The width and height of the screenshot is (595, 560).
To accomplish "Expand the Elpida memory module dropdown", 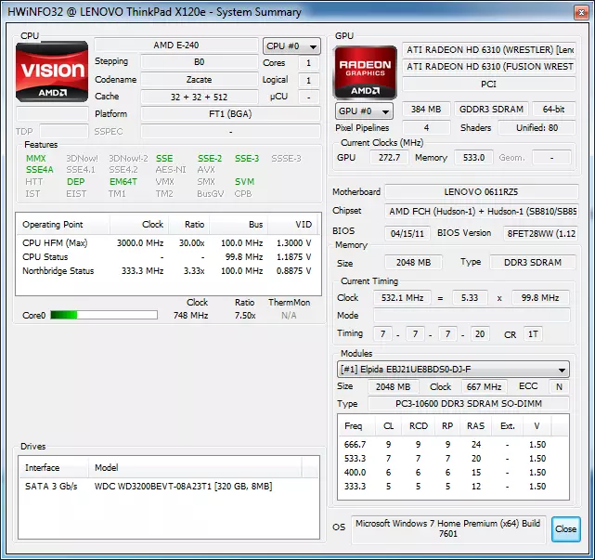I will point(453,369).
